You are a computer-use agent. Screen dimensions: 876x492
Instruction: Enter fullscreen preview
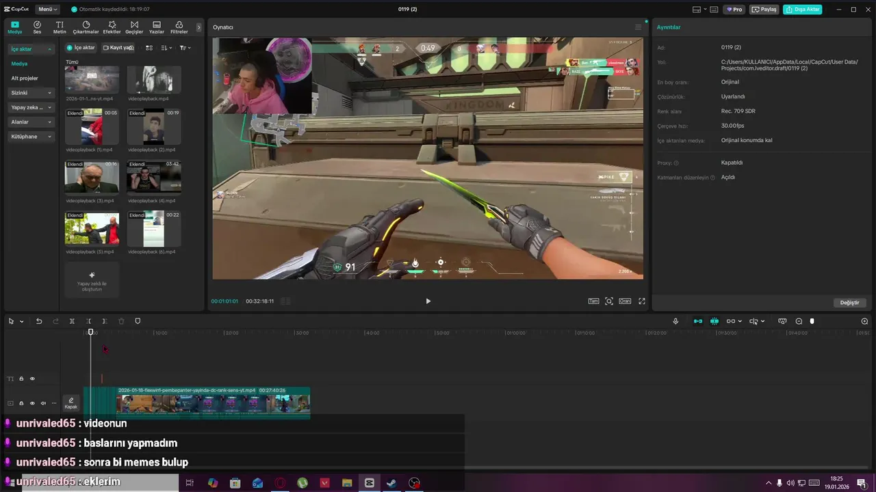pyautogui.click(x=642, y=301)
